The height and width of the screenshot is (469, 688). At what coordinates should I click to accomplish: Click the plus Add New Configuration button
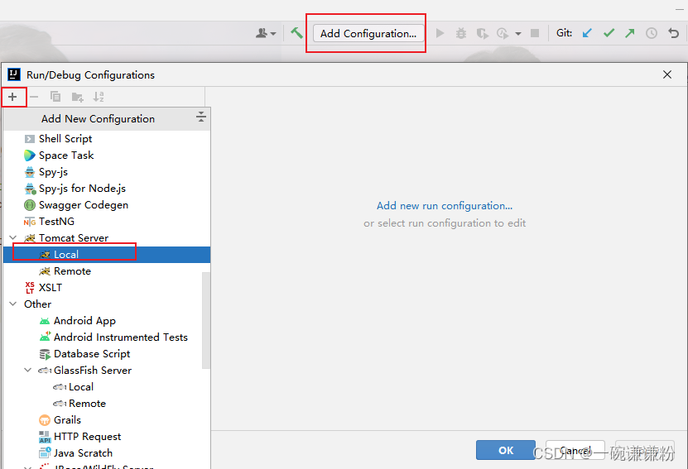[12, 97]
